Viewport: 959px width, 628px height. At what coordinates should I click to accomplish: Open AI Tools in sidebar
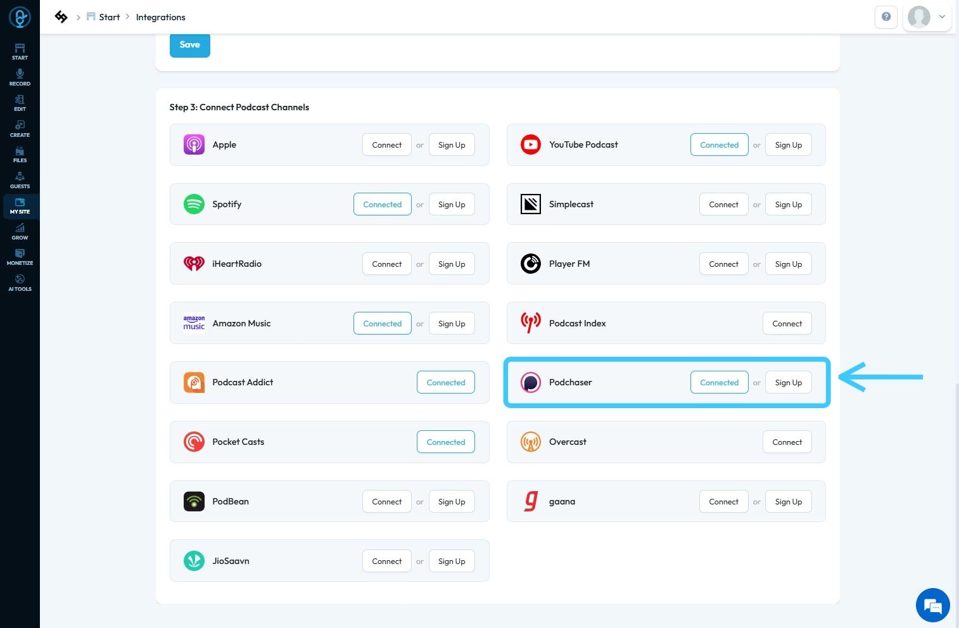20,283
